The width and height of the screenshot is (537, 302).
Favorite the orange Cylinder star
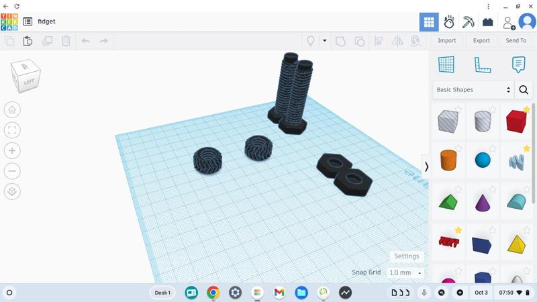coord(458,148)
